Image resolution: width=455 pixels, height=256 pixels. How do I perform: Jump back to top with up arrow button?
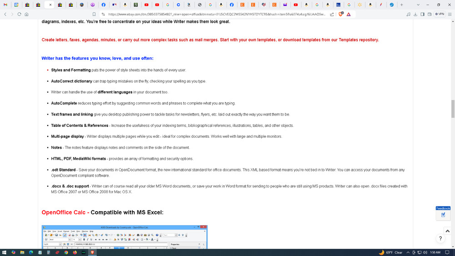coord(447,231)
